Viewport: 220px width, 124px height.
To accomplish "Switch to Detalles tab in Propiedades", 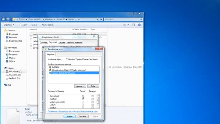I will click(x=62, y=43).
